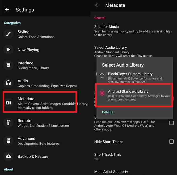
Task: Cancel the Select Audio Library dialog
Action: point(108,112)
